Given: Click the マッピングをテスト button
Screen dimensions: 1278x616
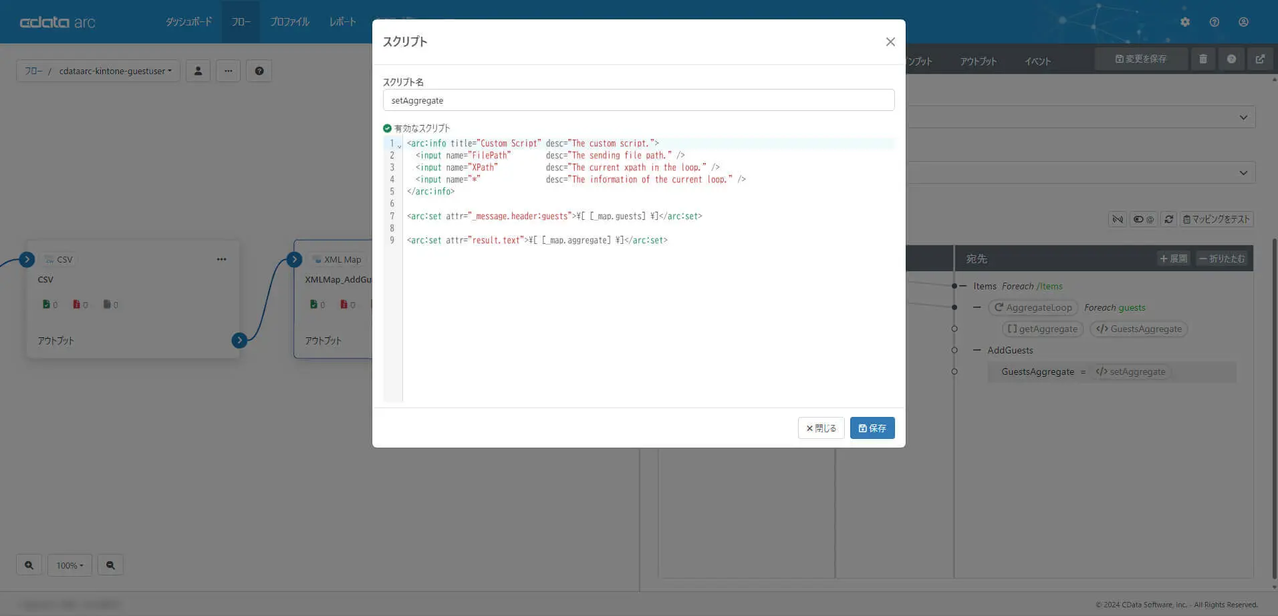Looking at the screenshot, I should (x=1216, y=219).
